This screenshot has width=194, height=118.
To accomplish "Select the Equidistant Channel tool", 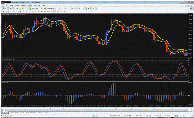I will (x=20, y=11).
